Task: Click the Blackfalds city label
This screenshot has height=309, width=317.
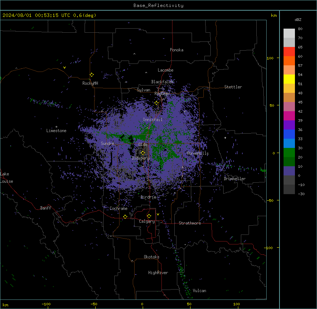Action: (162, 82)
